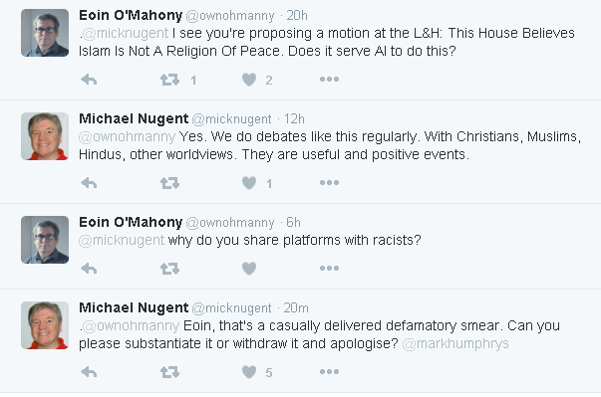Screen dimensions: 601x397
Task: Reply to the 'share platforms with racists' tweet
Action: pos(89,269)
